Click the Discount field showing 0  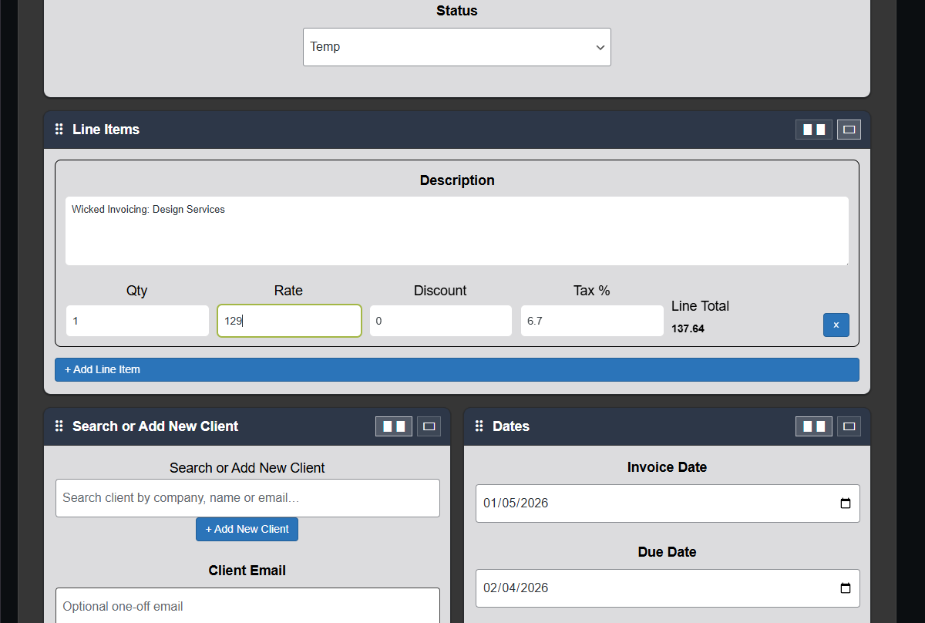point(439,320)
